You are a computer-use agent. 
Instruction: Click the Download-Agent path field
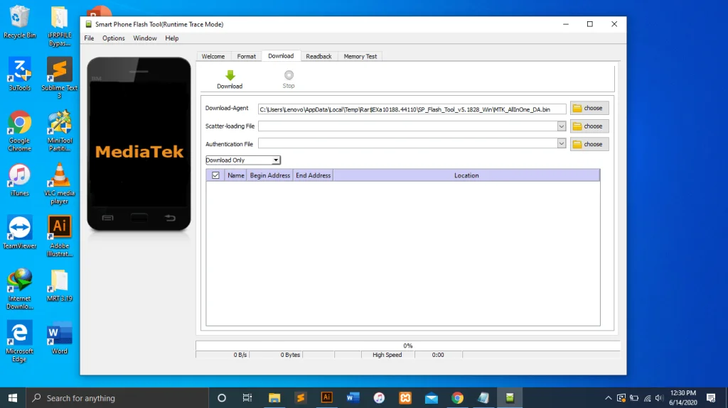click(x=412, y=109)
